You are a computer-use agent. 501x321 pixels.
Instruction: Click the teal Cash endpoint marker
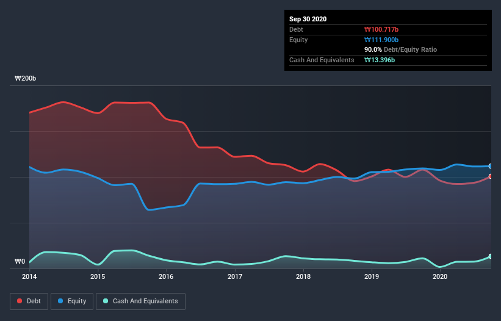point(491,256)
